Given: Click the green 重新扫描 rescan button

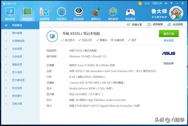Looking at the screenshot, I should coord(169,33).
